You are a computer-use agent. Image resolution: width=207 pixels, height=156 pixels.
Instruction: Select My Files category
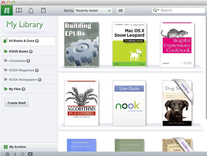pyautogui.click(x=28, y=89)
